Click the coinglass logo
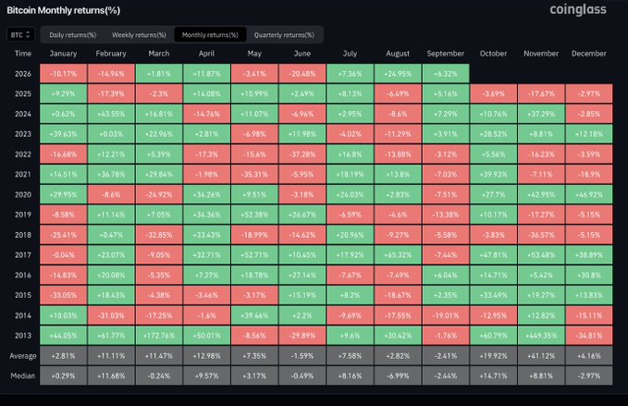 click(x=578, y=9)
